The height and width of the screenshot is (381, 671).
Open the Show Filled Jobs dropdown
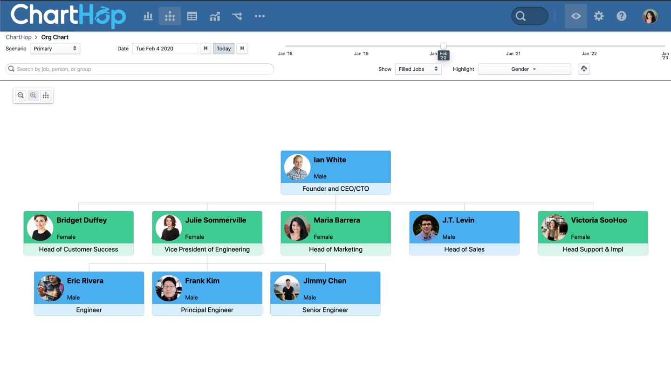[x=418, y=69]
